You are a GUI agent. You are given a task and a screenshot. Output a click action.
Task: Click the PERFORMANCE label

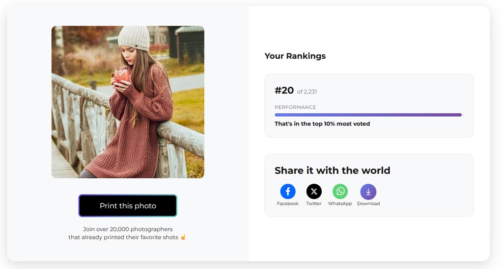pyautogui.click(x=295, y=107)
